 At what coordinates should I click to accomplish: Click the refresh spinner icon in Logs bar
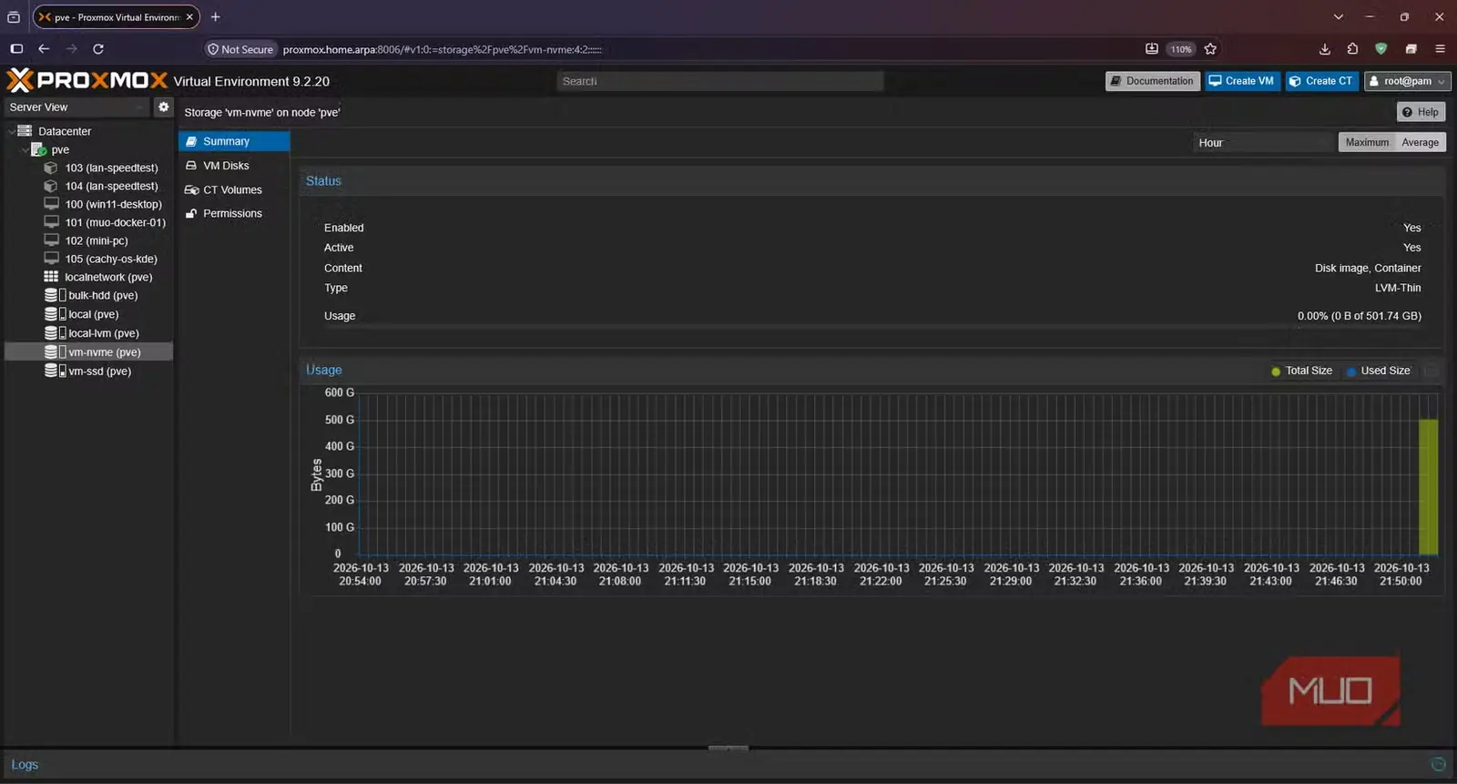tap(1438, 765)
